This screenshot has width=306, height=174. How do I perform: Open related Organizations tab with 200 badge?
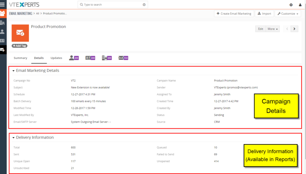107,58
